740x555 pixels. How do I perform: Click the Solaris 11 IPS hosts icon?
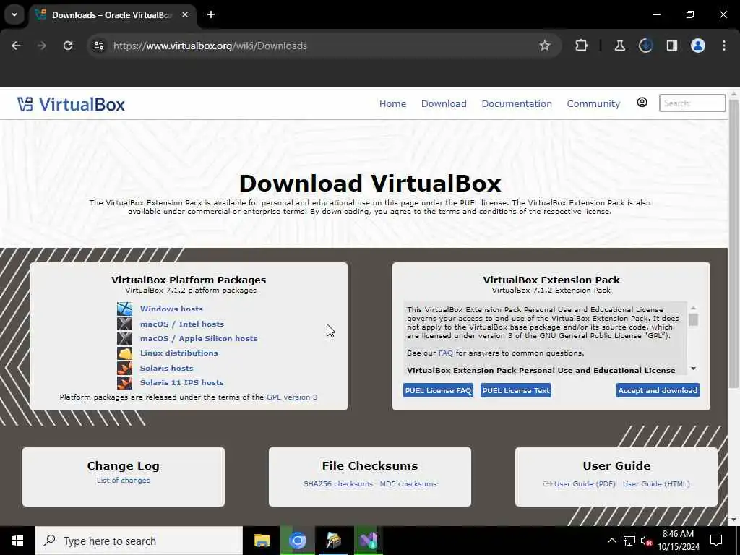[x=124, y=382]
